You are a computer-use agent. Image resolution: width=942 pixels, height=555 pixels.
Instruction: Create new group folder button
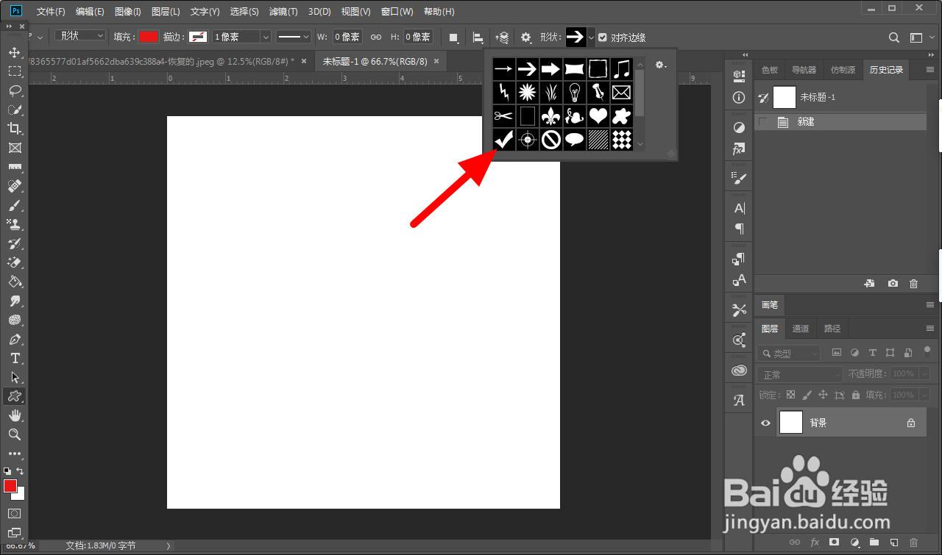874,542
